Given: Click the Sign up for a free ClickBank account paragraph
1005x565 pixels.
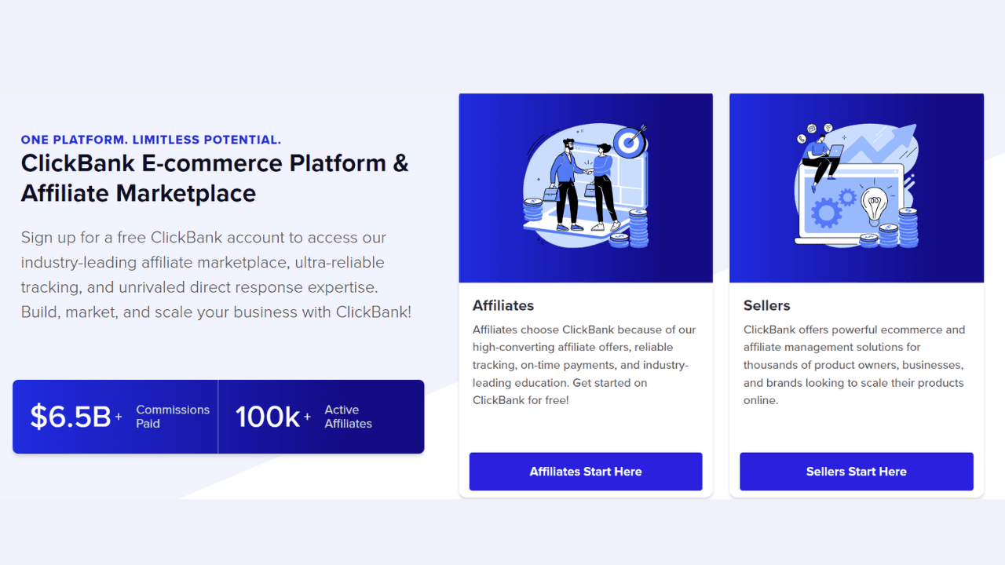Looking at the screenshot, I should (216, 275).
